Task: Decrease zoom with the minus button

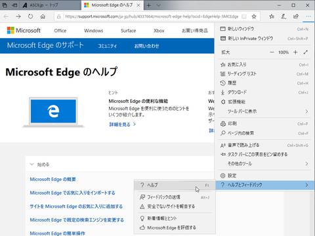Action: pos(272,52)
